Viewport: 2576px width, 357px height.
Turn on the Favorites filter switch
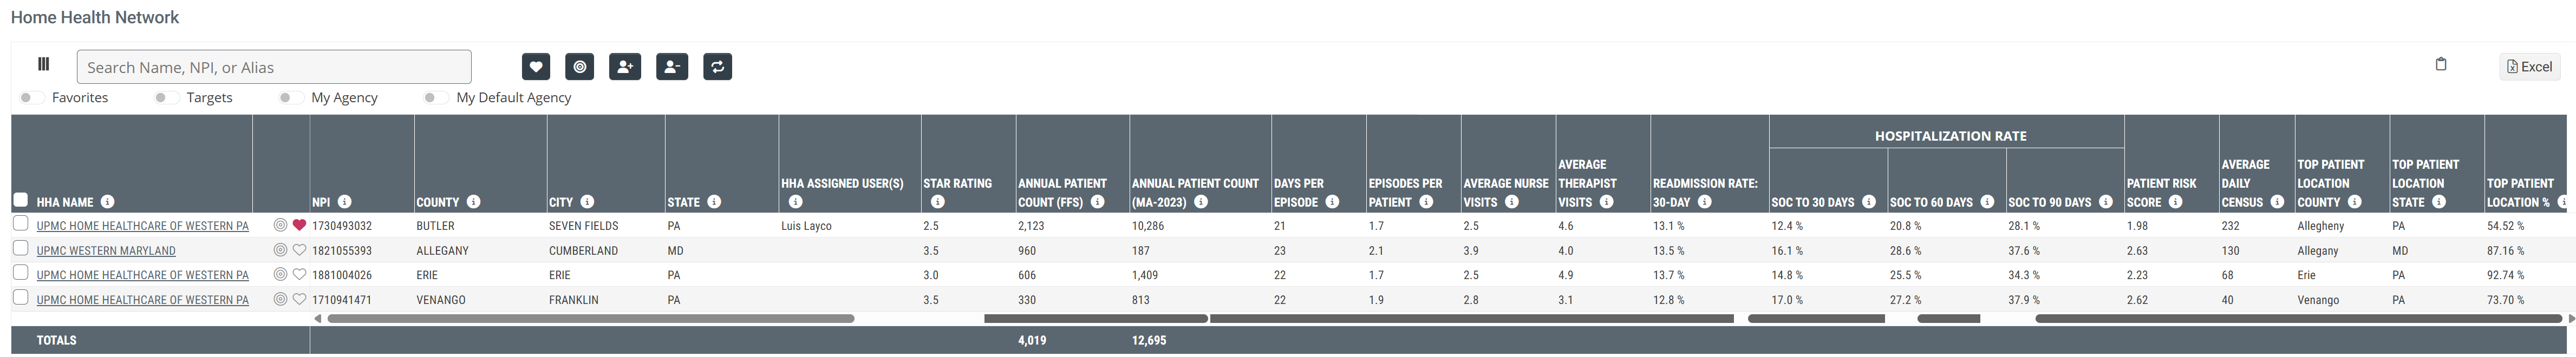[x=32, y=98]
